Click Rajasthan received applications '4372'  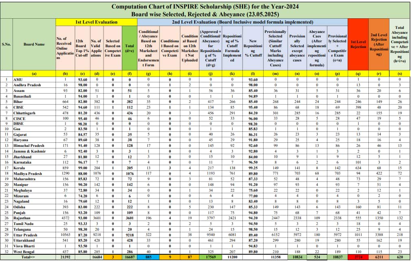tap(65, 218)
